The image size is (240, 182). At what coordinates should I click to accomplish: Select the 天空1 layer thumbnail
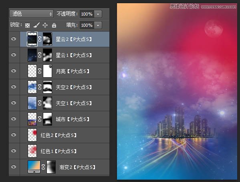click(x=32, y=103)
